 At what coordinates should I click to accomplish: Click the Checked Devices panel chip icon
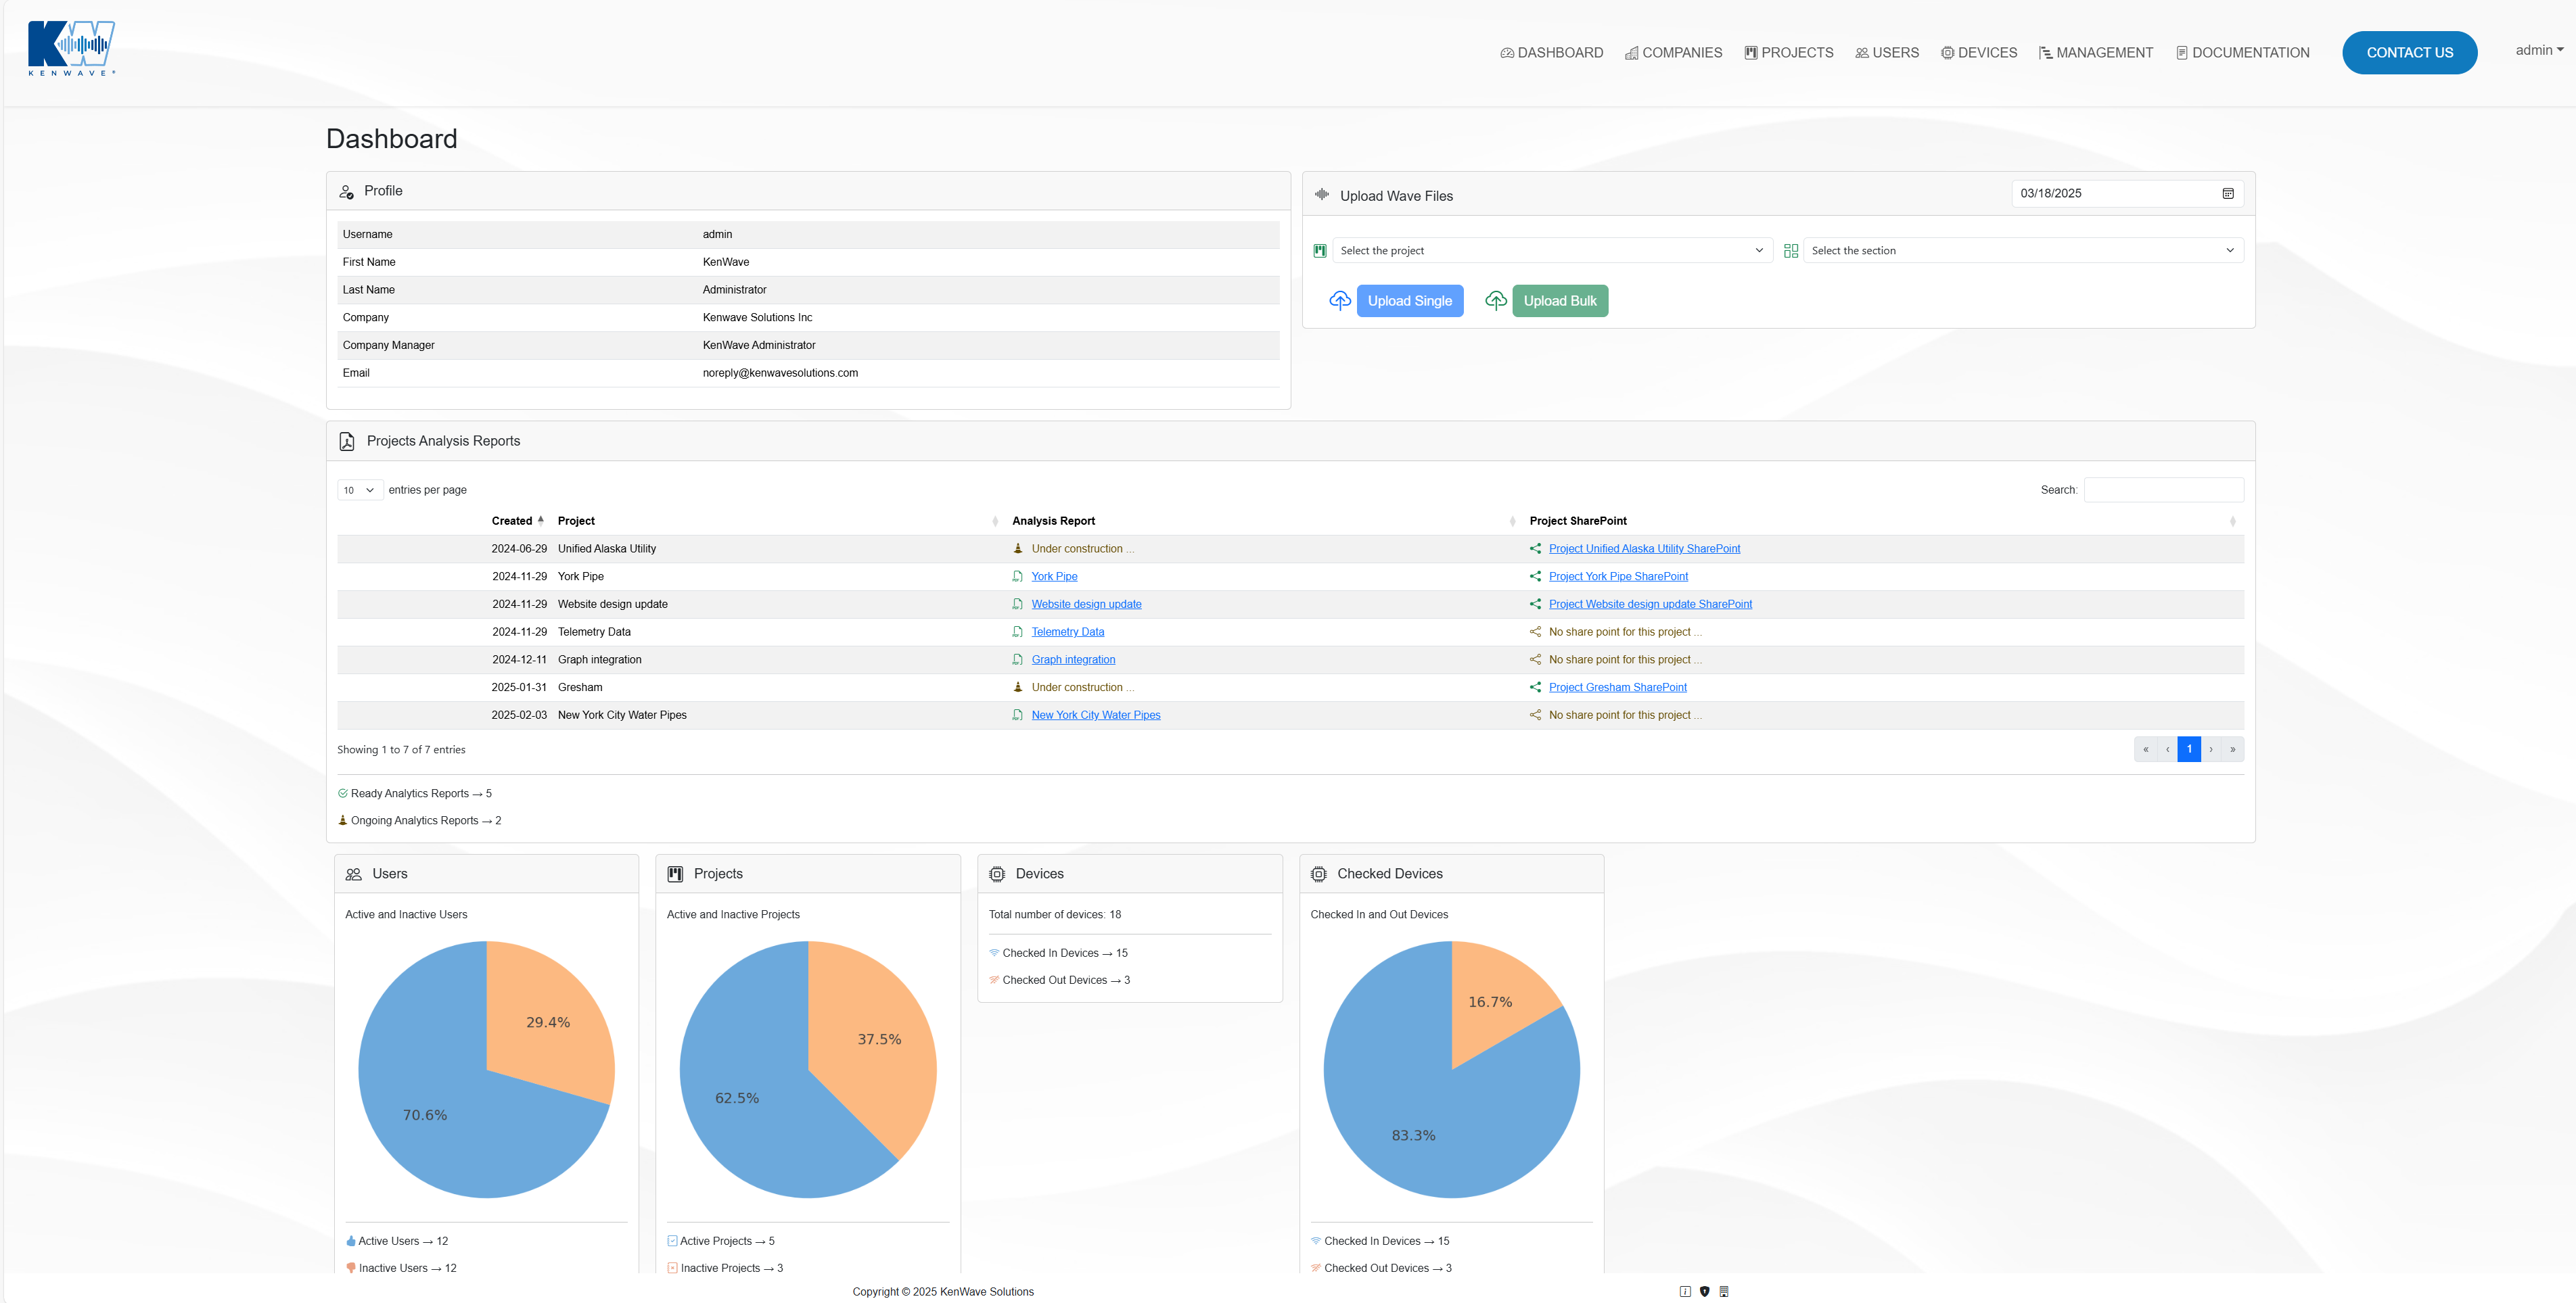(x=1318, y=874)
